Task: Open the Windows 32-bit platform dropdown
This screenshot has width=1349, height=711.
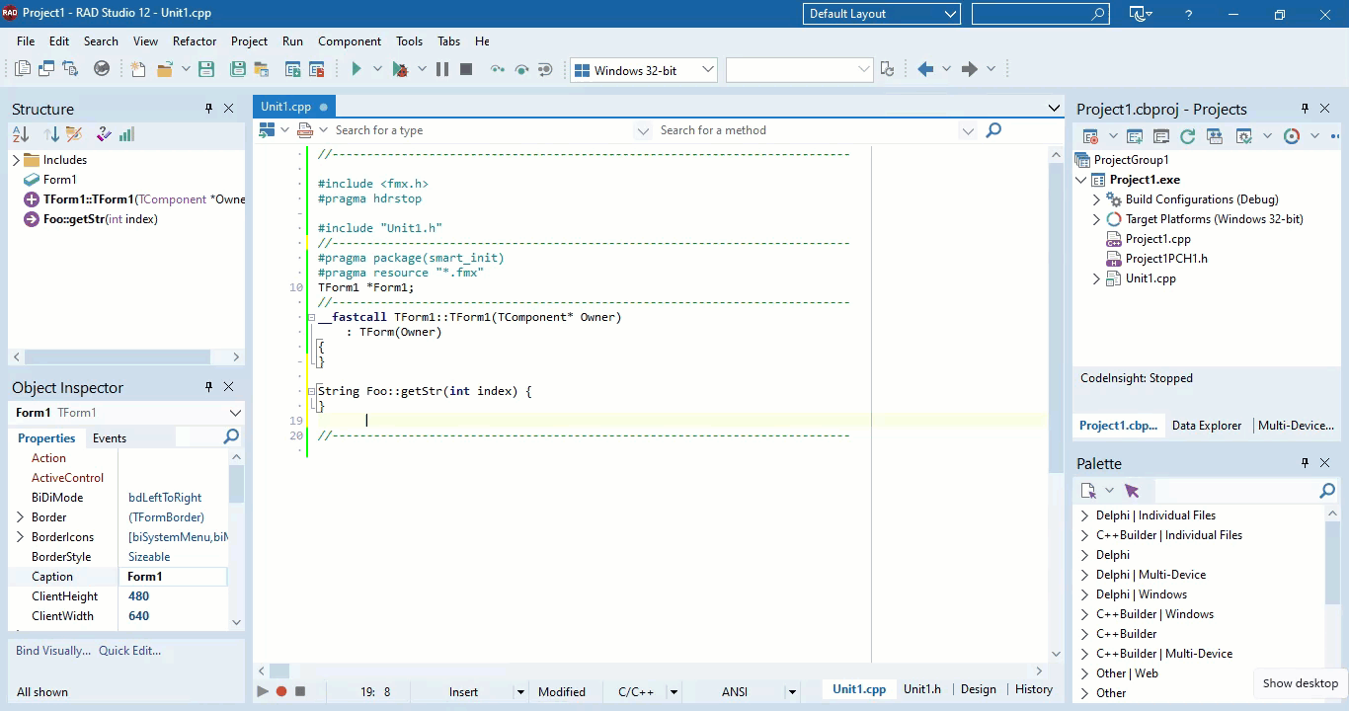Action: 708,69
